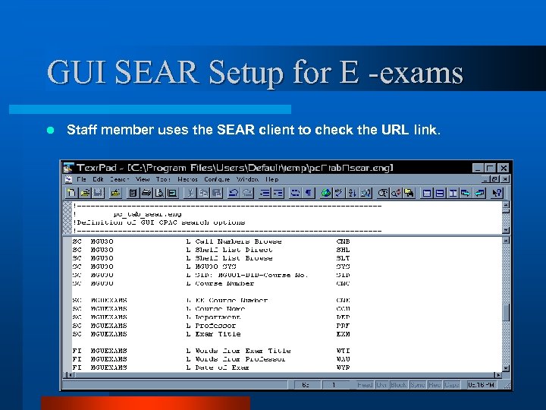Click the New document toolbar icon
Viewport: 546px width, 410px height.
tap(72, 193)
